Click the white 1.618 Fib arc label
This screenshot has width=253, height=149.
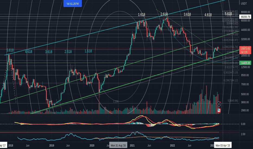click(x=141, y=15)
